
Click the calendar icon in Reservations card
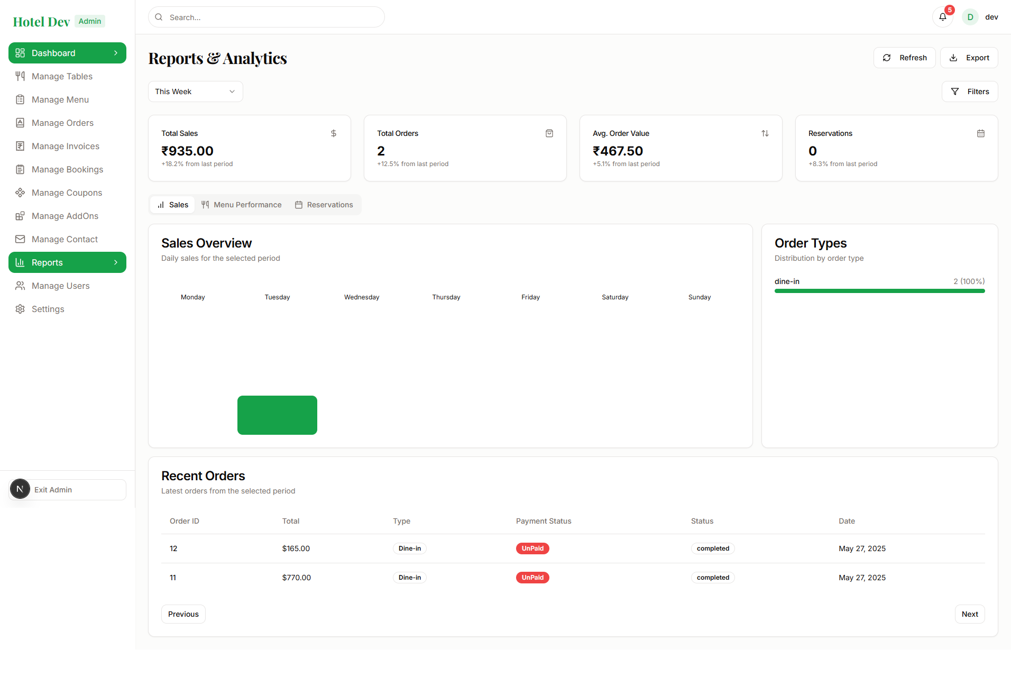click(980, 133)
